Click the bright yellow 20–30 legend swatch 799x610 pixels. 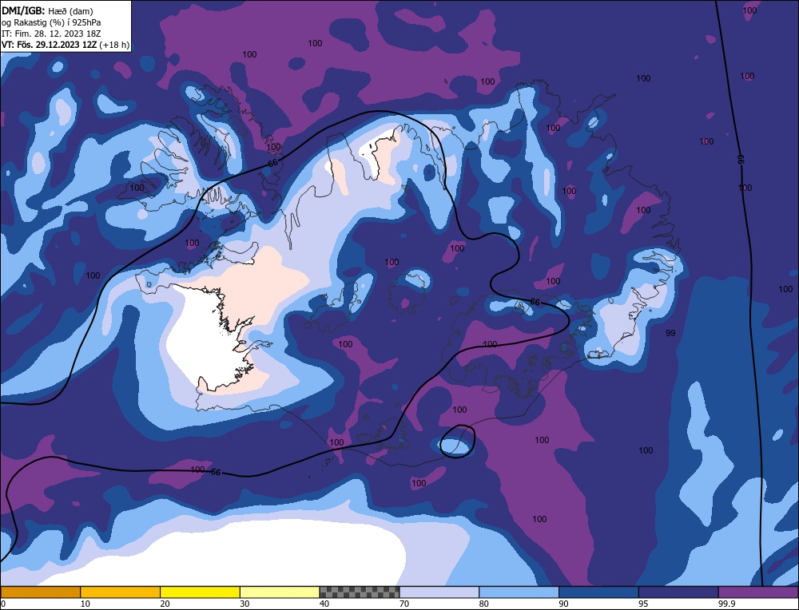(200, 592)
